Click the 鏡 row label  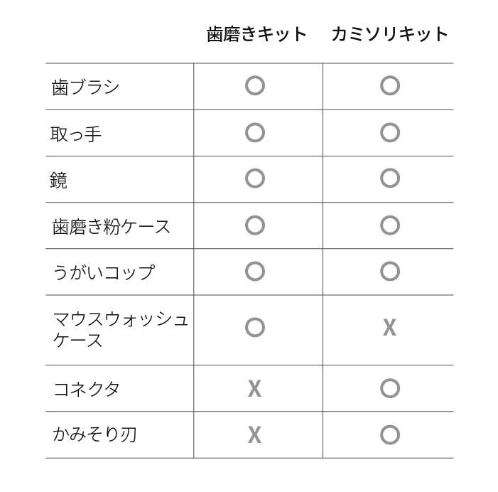(x=59, y=180)
